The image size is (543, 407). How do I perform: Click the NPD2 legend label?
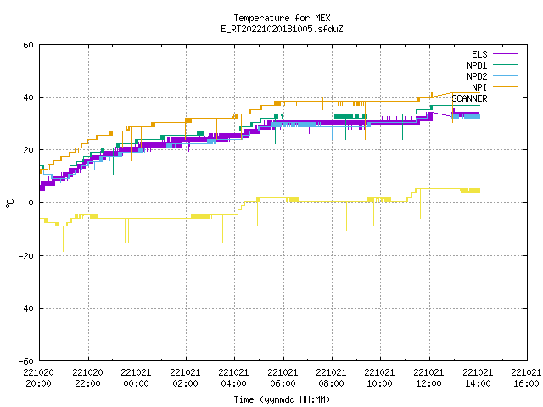pos(477,76)
